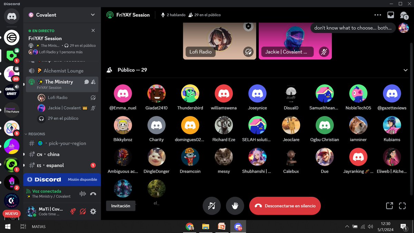Open text chat for The Ministry
This screenshot has width=414, height=233.
tap(87, 82)
